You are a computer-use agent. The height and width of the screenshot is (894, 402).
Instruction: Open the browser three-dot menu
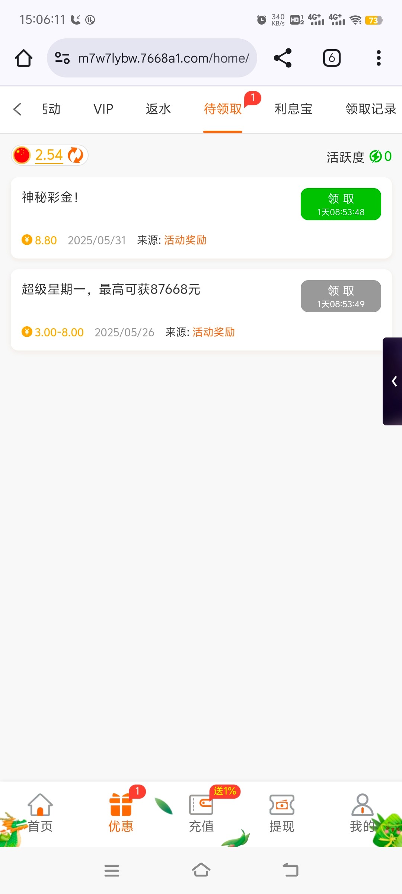tap(379, 58)
